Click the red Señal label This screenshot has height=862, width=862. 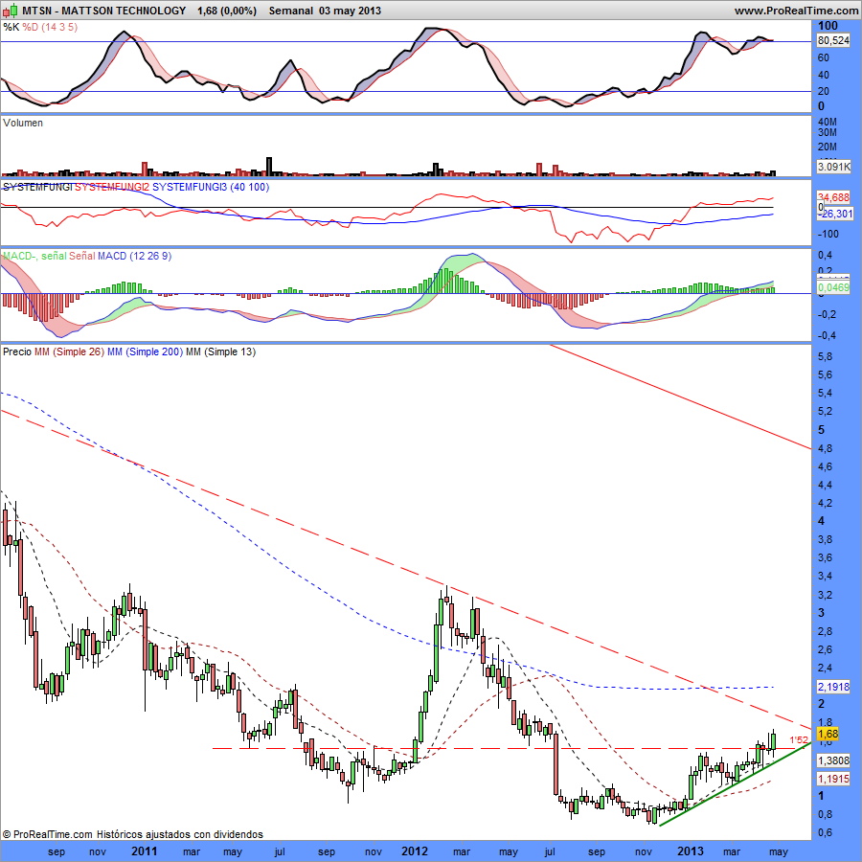coord(82,256)
